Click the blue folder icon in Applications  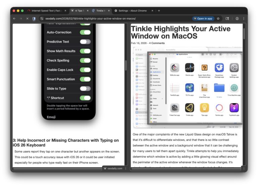click(219, 88)
